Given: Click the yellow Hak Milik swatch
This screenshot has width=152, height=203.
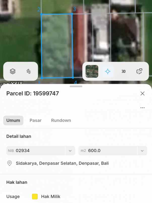Looking at the screenshot, I should pos(35,196).
